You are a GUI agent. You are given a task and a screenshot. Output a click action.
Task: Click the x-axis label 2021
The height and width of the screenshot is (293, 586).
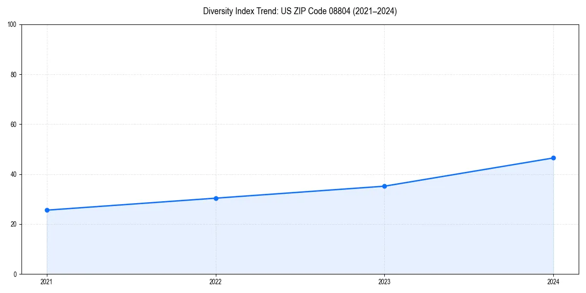(x=47, y=282)
